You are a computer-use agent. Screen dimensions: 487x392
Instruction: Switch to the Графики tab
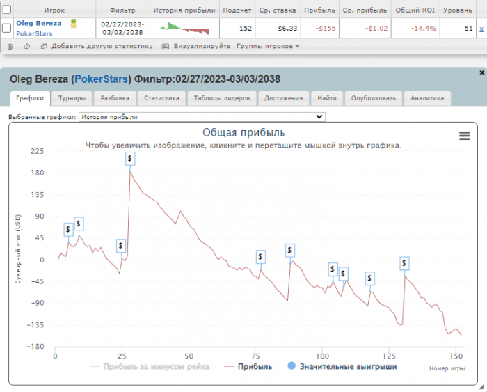30,98
